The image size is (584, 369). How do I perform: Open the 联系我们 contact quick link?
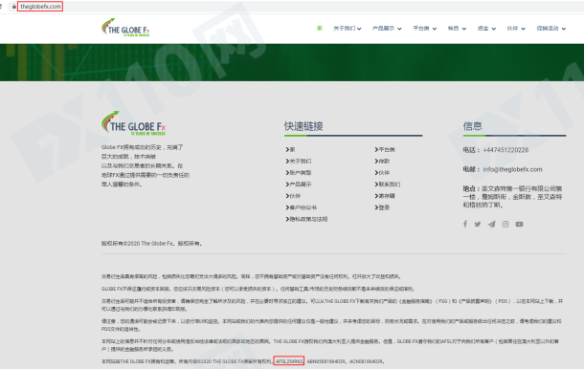click(388, 184)
